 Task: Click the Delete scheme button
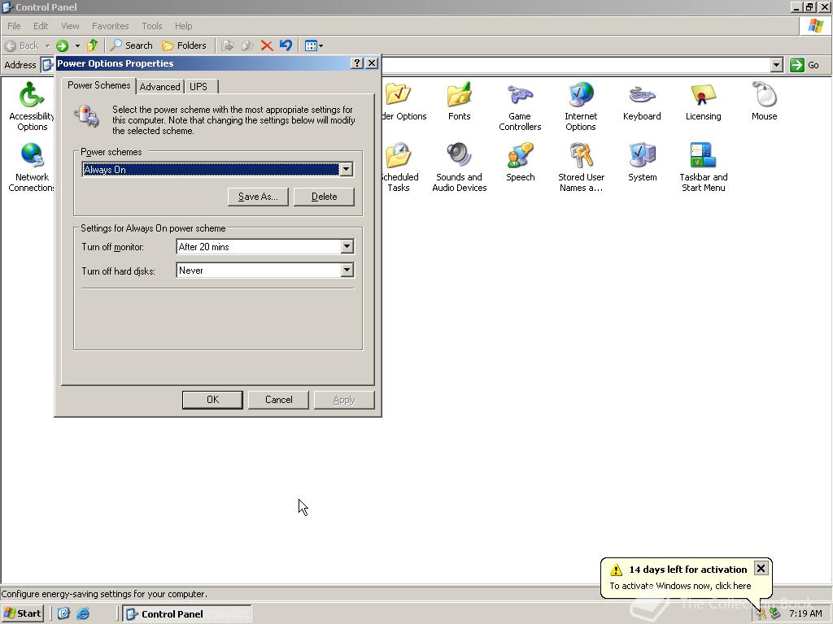pos(324,197)
